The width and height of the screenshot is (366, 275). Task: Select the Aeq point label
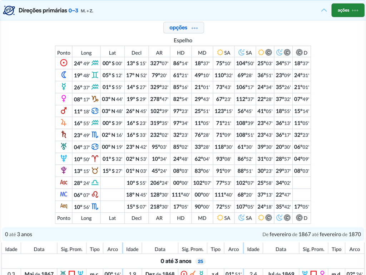click(x=64, y=206)
